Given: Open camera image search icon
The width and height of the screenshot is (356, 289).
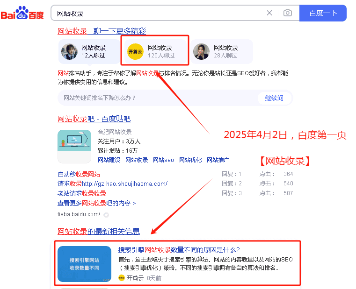Looking at the screenshot, I should pyautogui.click(x=288, y=13).
